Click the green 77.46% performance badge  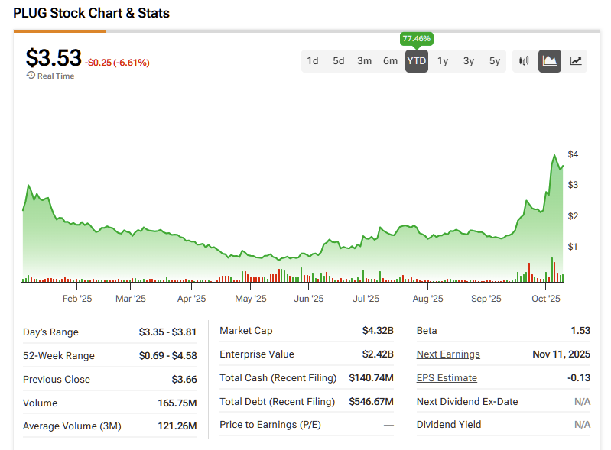click(x=417, y=38)
